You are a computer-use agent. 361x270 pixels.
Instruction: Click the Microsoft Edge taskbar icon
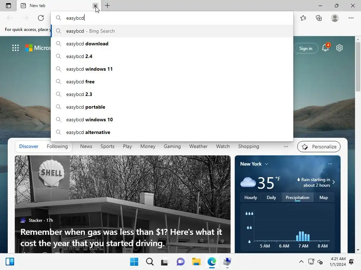(x=212, y=262)
